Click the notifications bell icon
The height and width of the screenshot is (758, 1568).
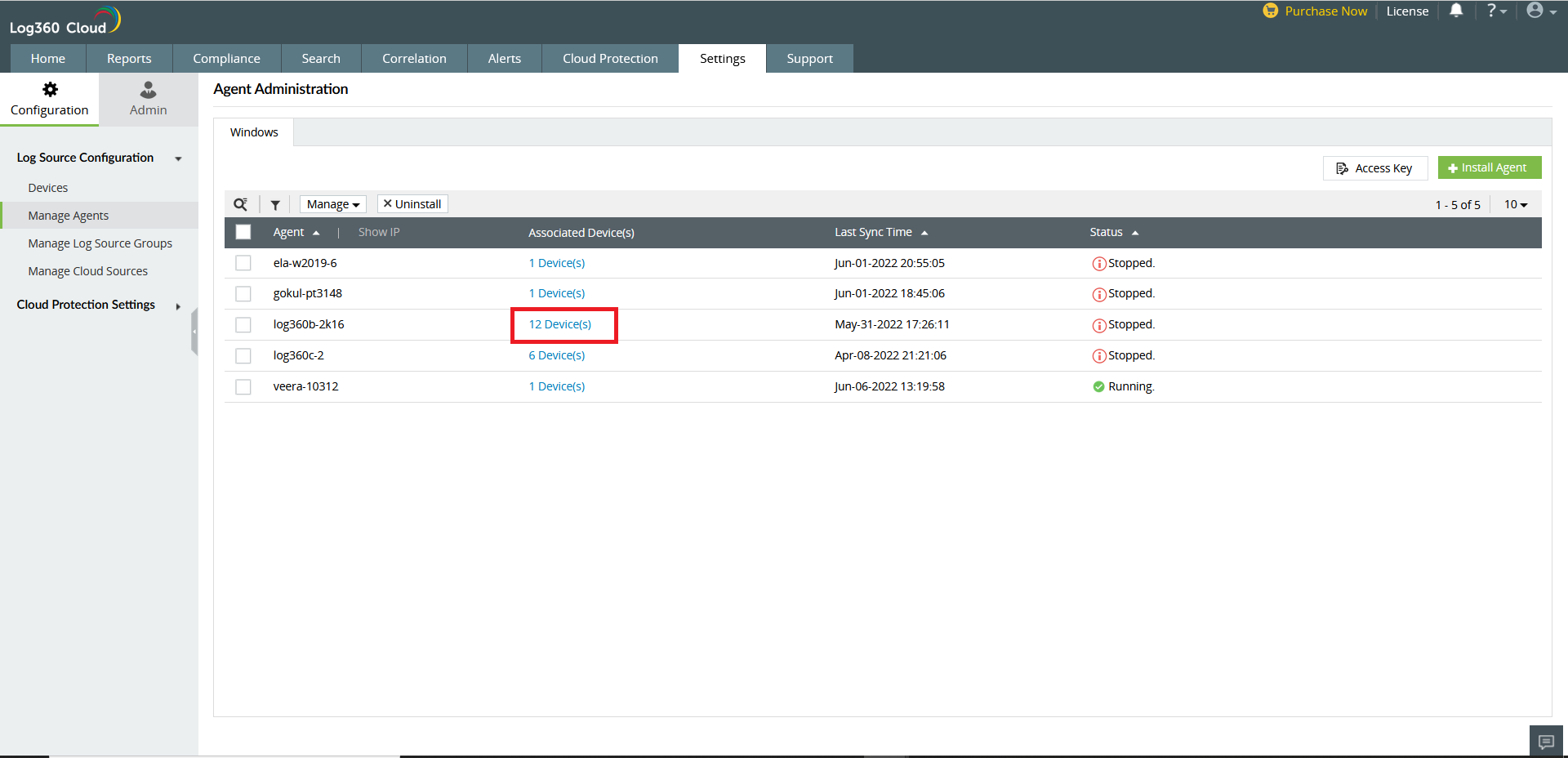pyautogui.click(x=1456, y=11)
